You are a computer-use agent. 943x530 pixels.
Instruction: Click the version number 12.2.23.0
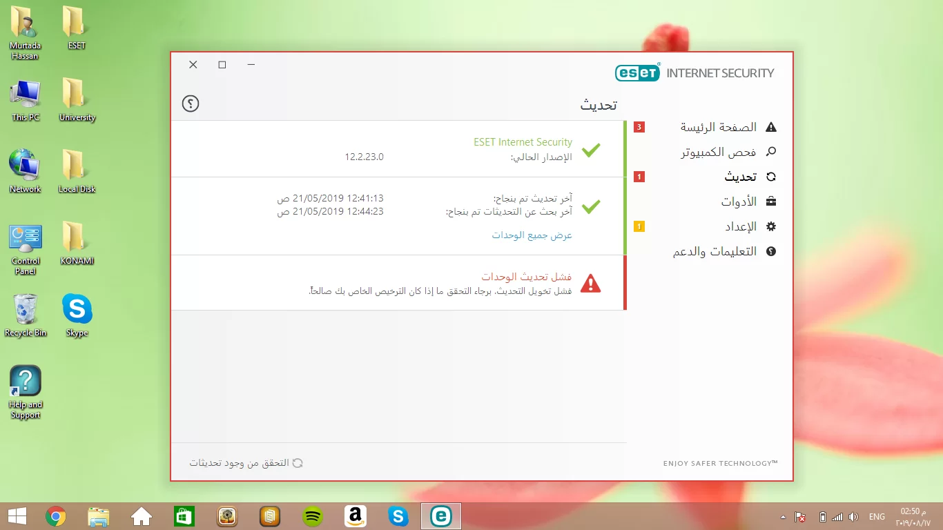tap(364, 157)
